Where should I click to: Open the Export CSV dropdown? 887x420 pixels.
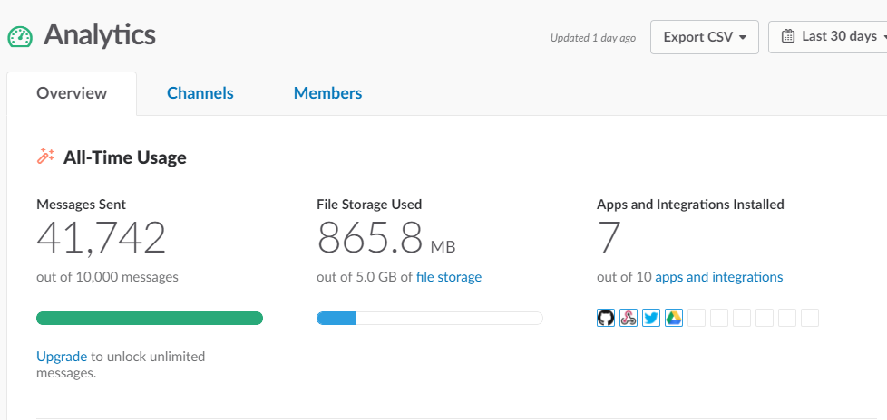point(704,37)
